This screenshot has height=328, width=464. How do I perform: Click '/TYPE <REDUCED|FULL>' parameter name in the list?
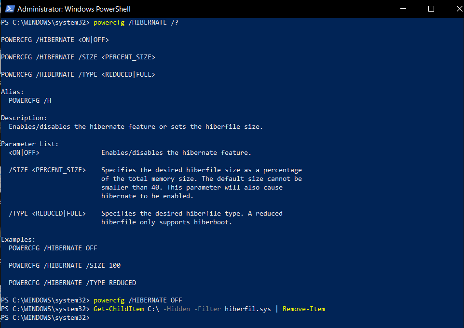[x=47, y=213]
